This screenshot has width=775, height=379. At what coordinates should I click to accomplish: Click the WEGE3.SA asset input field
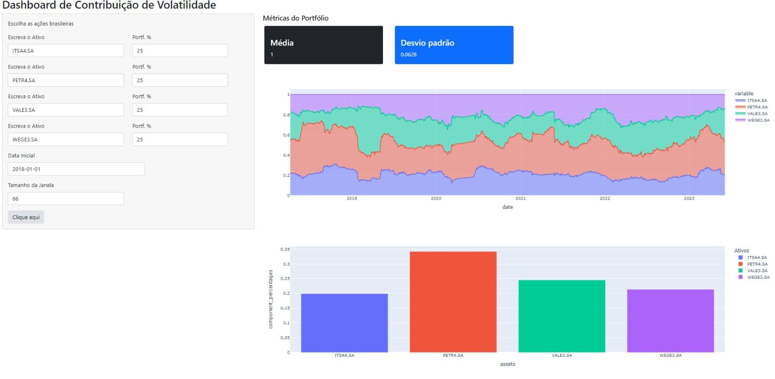[66, 140]
